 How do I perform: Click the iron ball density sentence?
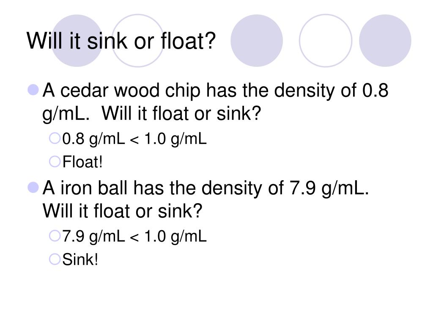tap(206, 188)
